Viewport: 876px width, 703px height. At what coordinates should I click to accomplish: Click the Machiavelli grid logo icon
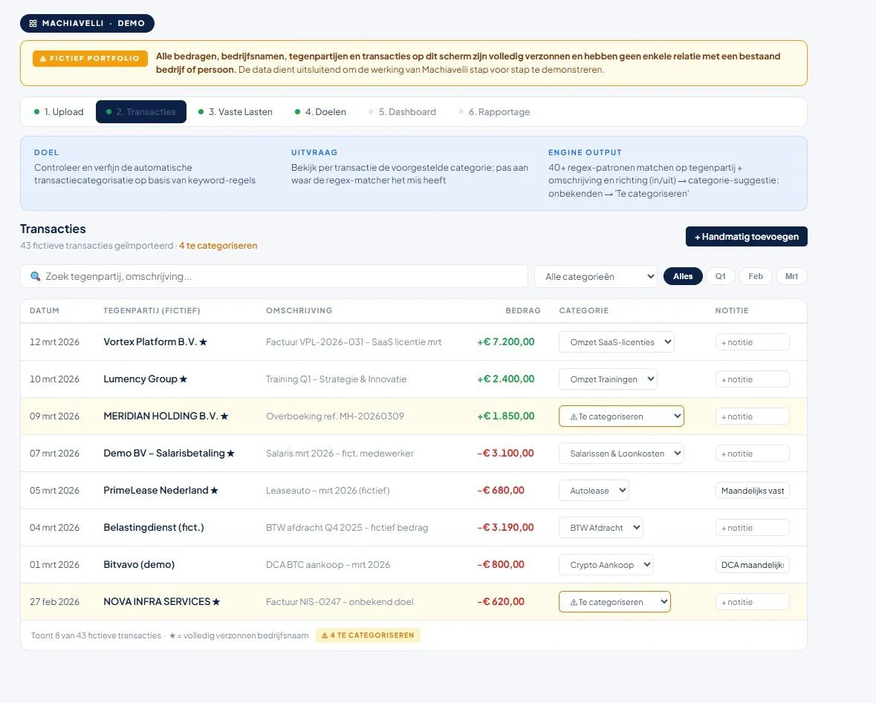pyautogui.click(x=33, y=24)
